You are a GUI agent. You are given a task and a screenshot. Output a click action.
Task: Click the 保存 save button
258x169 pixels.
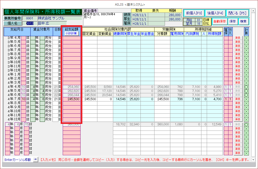[233, 21]
